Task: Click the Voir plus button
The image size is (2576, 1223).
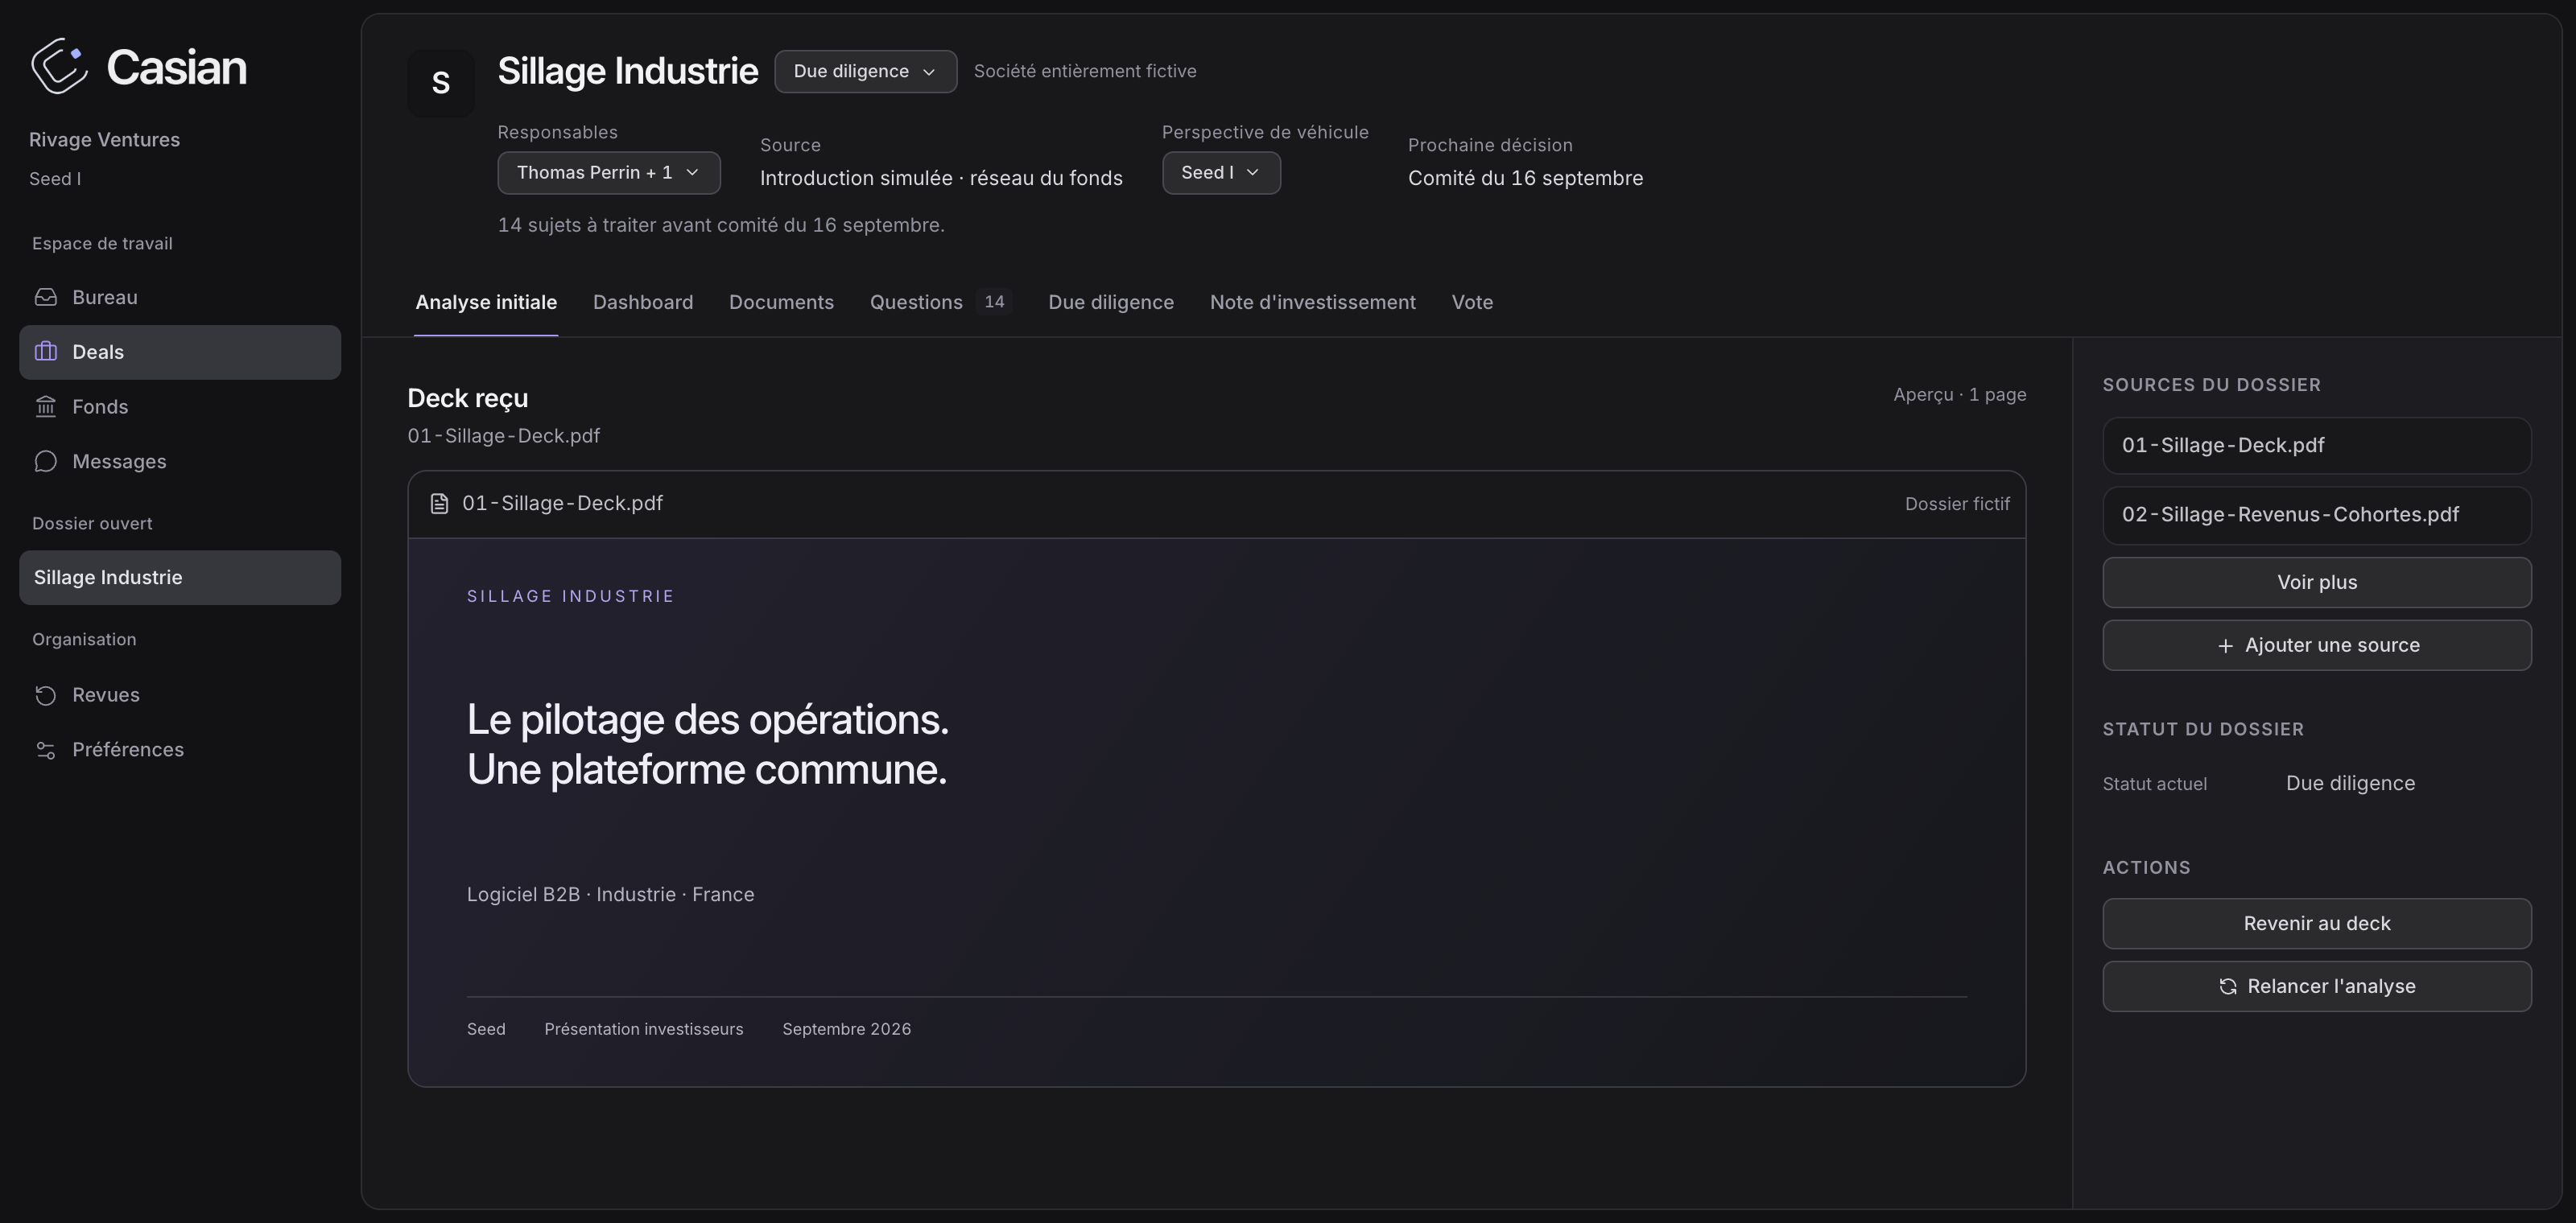Action: click(2317, 583)
